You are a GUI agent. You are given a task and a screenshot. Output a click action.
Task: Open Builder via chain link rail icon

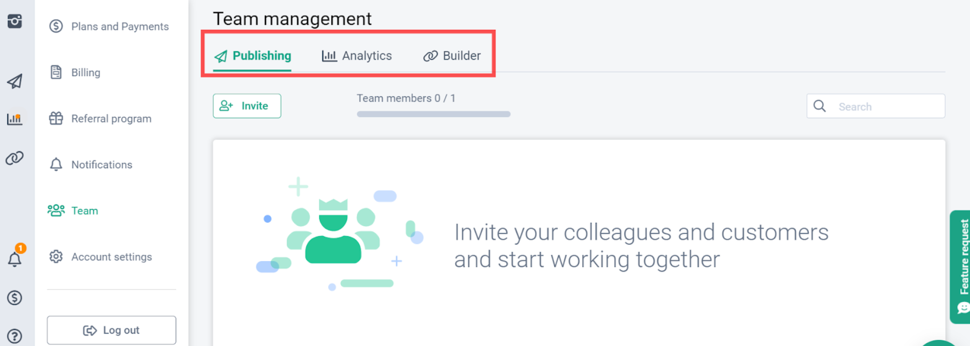pos(15,158)
